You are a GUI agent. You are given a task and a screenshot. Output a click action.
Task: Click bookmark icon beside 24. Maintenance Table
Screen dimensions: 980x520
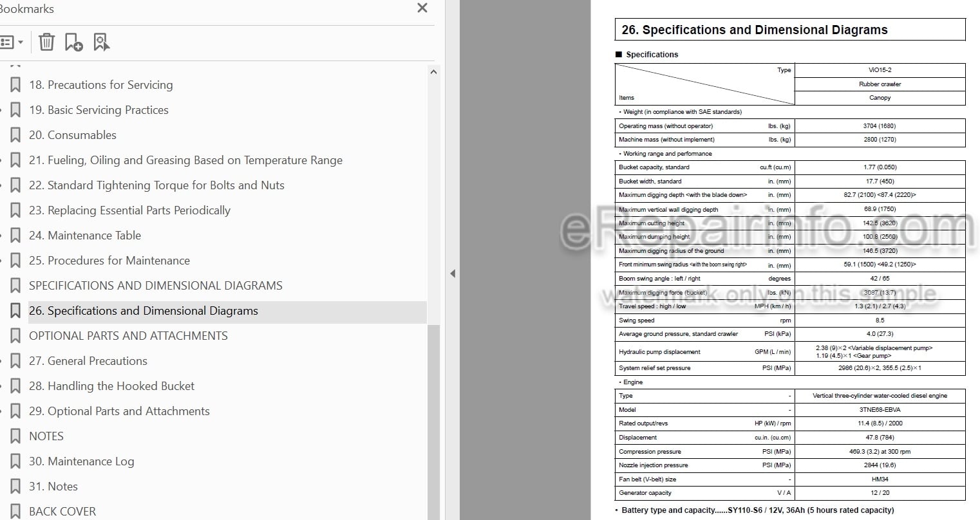click(15, 236)
